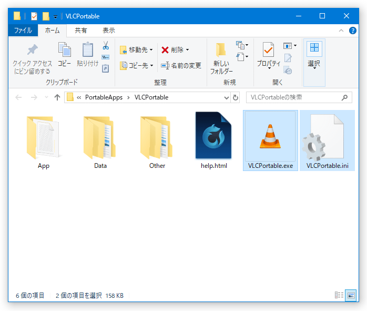Click the Properties quick access toolbar icon
367x311 pixels.
pyautogui.click(x=34, y=16)
